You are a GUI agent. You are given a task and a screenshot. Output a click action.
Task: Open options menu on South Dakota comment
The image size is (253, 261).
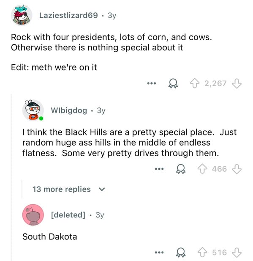point(159,253)
